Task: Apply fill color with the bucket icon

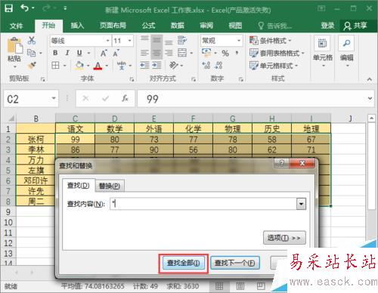Action: click(79, 66)
